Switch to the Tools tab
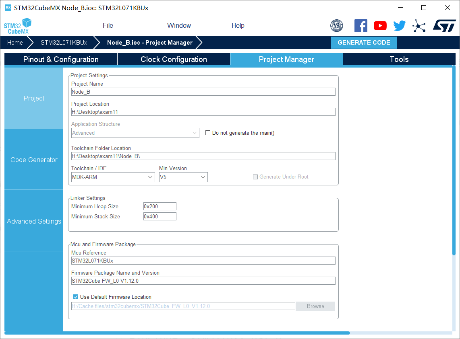Viewport: 460px width, 339px height. pos(399,59)
